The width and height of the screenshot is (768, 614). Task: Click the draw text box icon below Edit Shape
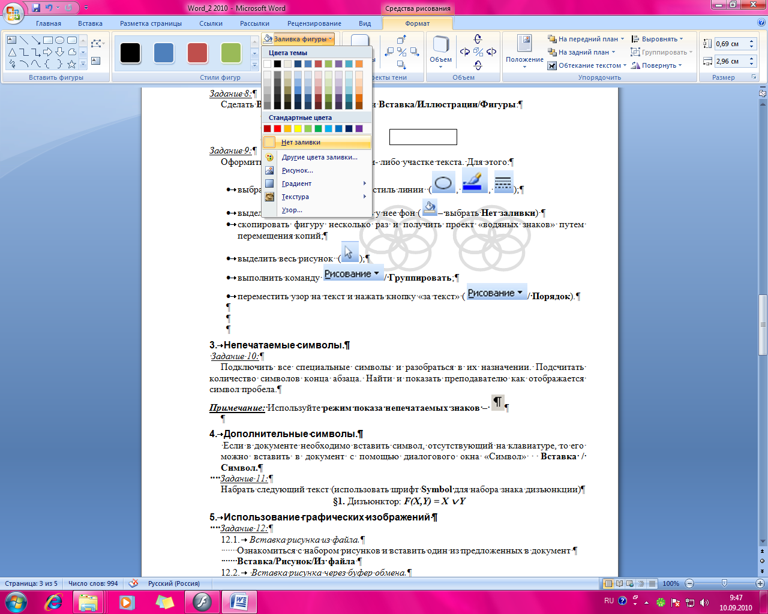point(95,61)
